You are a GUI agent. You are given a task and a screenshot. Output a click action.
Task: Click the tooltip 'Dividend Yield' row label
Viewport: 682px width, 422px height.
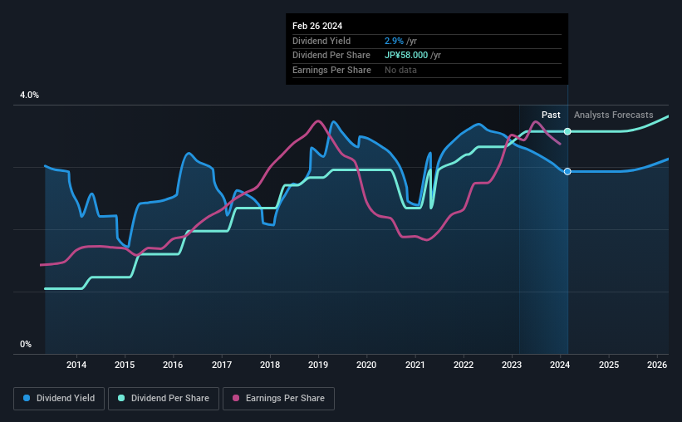(321, 41)
